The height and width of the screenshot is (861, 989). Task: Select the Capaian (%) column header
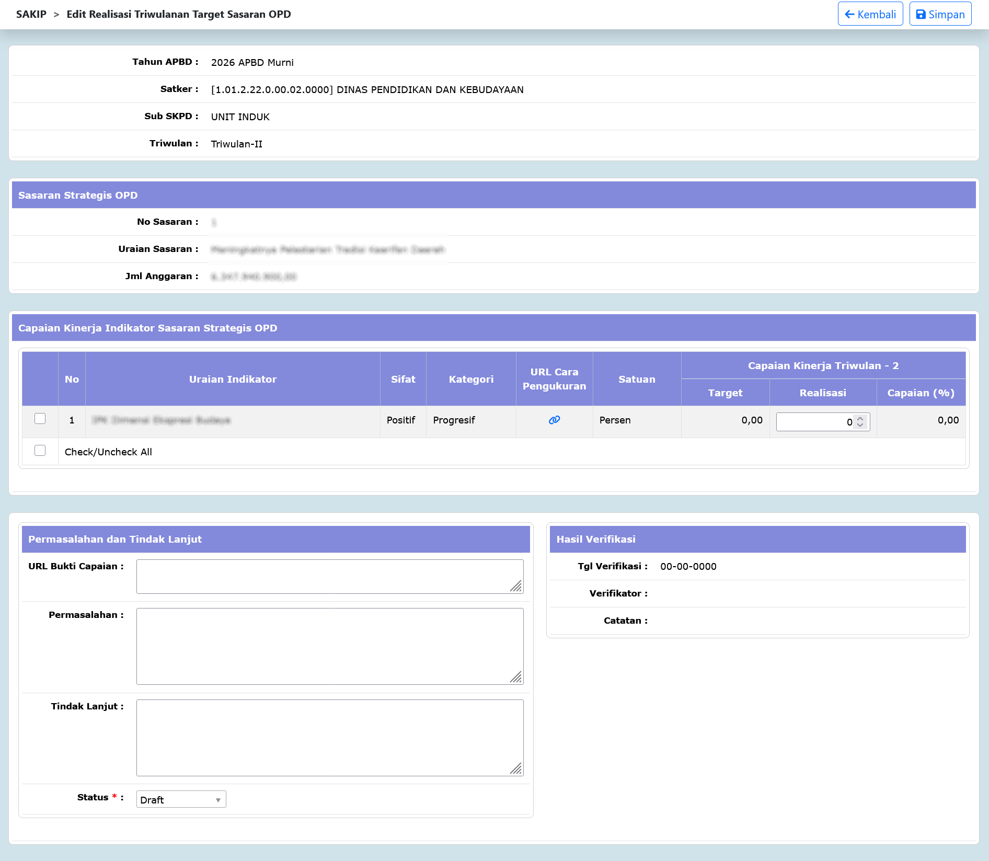click(921, 393)
